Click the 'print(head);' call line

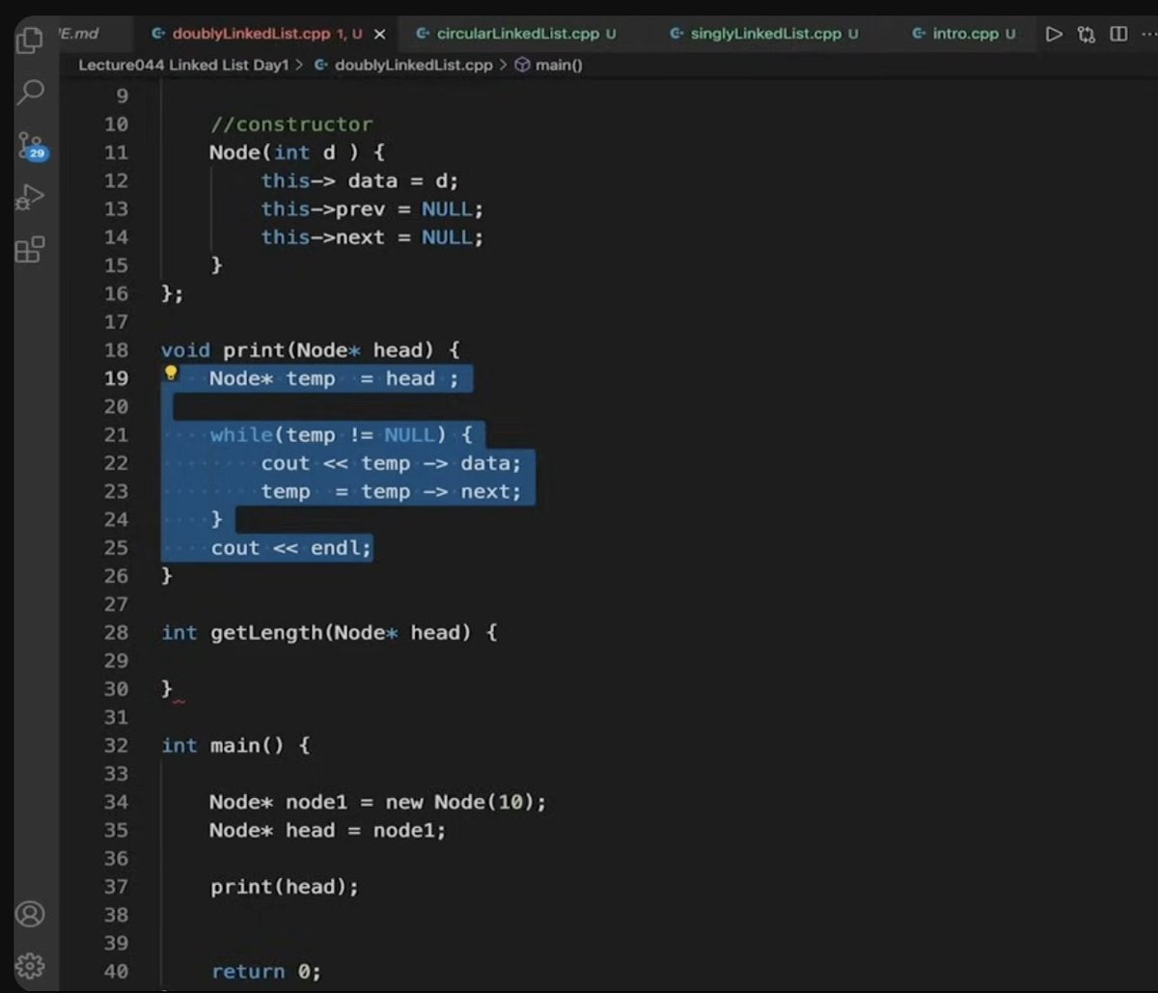coord(285,886)
